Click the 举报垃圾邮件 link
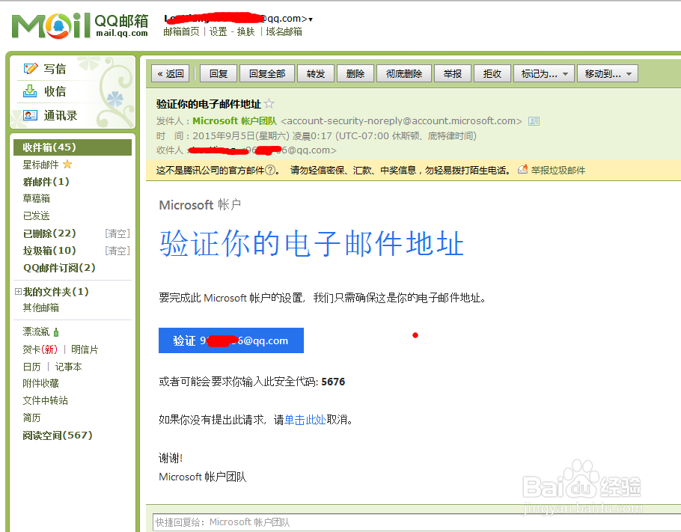The height and width of the screenshot is (532, 681). [x=558, y=171]
